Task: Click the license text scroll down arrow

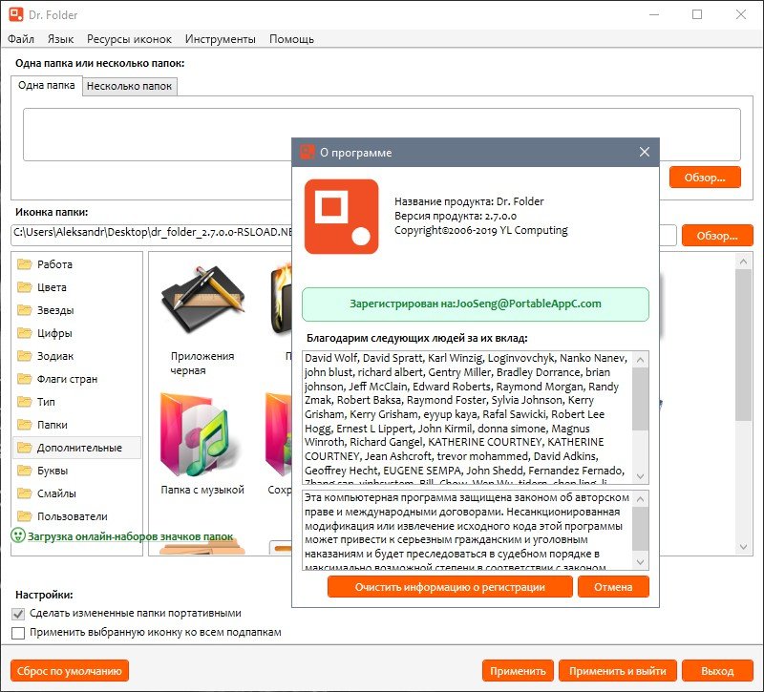Action: pyautogui.click(x=640, y=562)
